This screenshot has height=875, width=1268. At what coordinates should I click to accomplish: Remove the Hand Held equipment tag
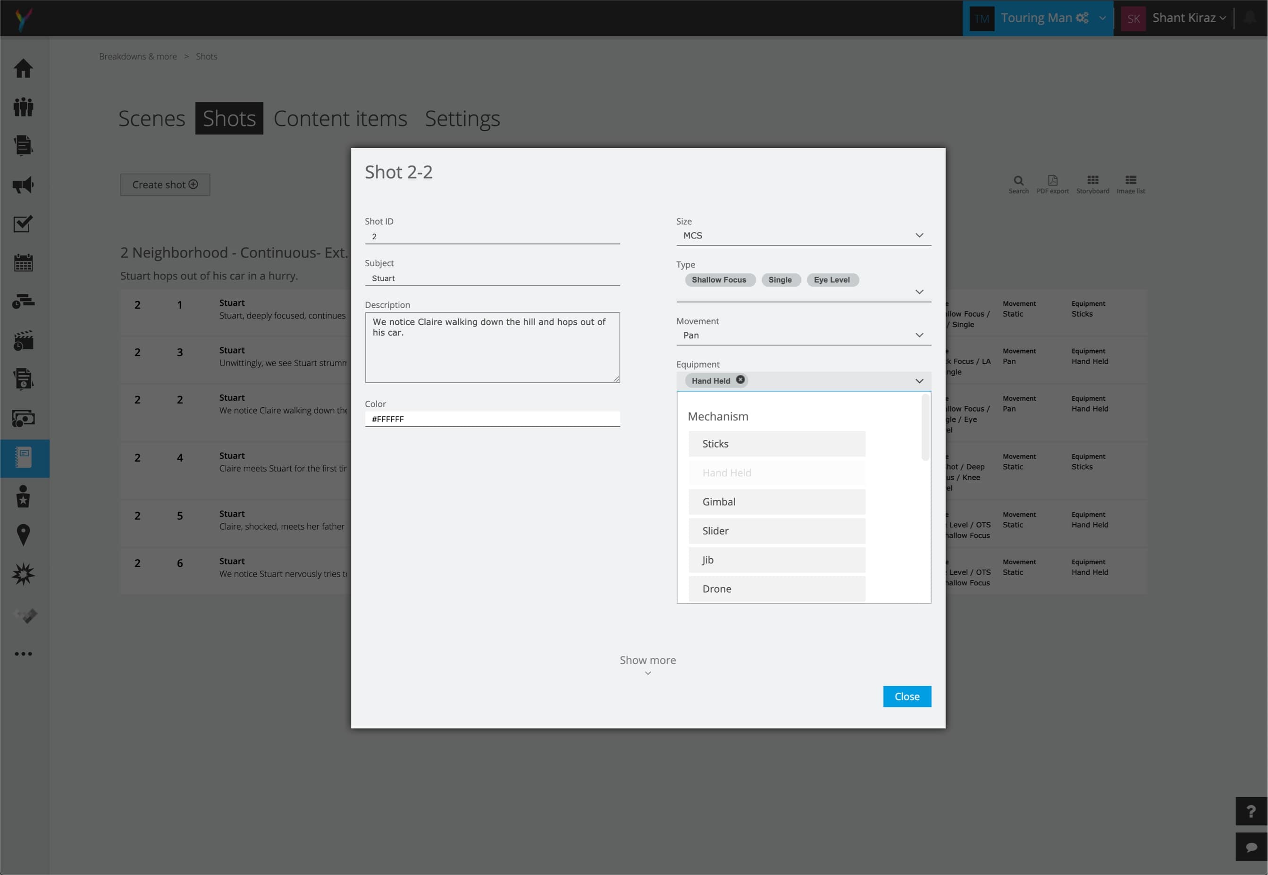740,379
